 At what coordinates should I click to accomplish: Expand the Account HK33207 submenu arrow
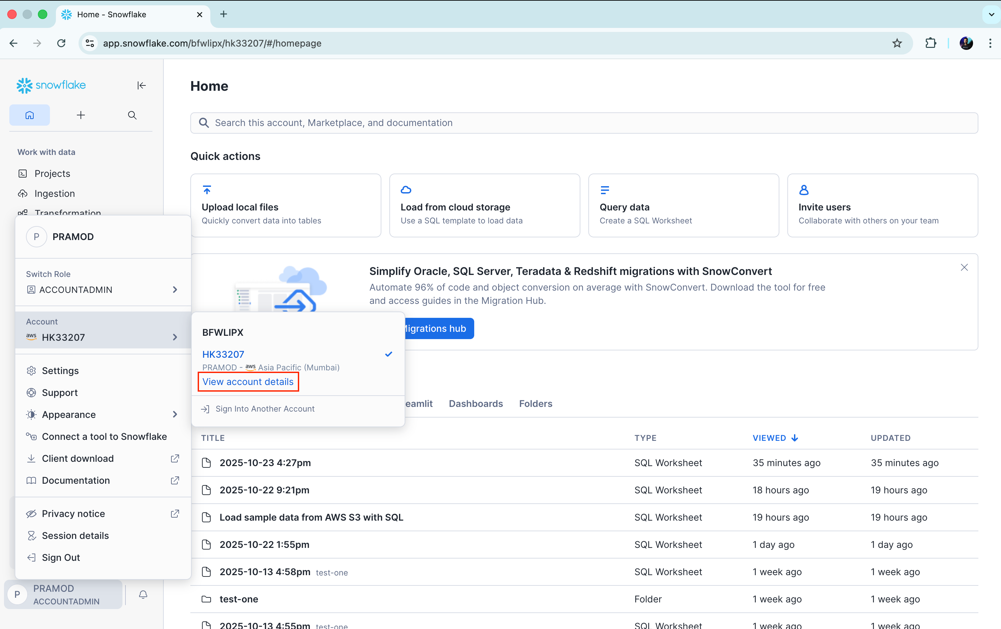pos(175,337)
